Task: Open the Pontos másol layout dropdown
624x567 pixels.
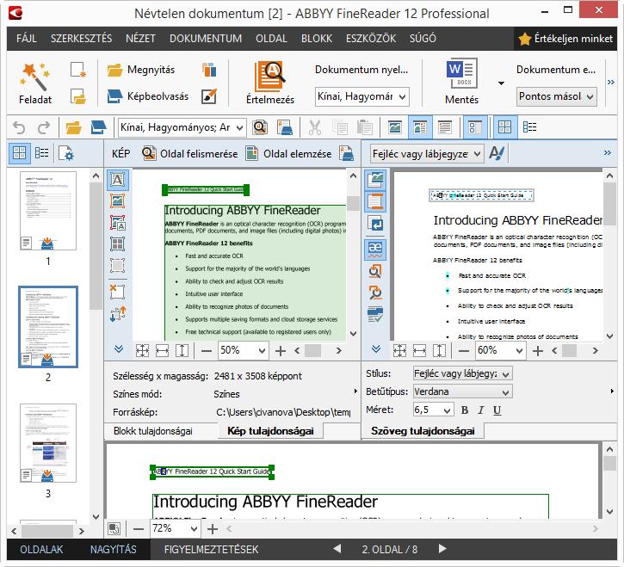Action: 556,96
